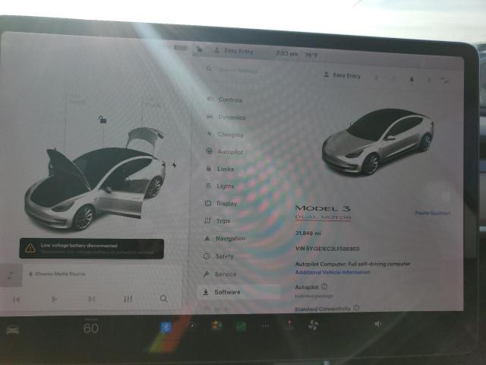Image resolution: width=486 pixels, height=365 pixels.
Task: Skip to the next media track
Action: pyautogui.click(x=91, y=299)
